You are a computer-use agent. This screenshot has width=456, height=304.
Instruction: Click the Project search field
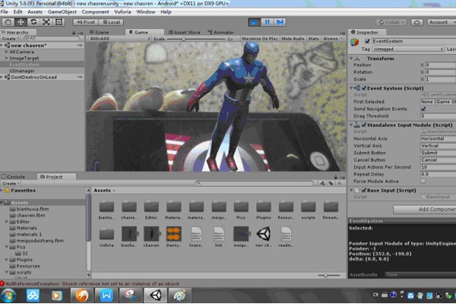[255, 183]
